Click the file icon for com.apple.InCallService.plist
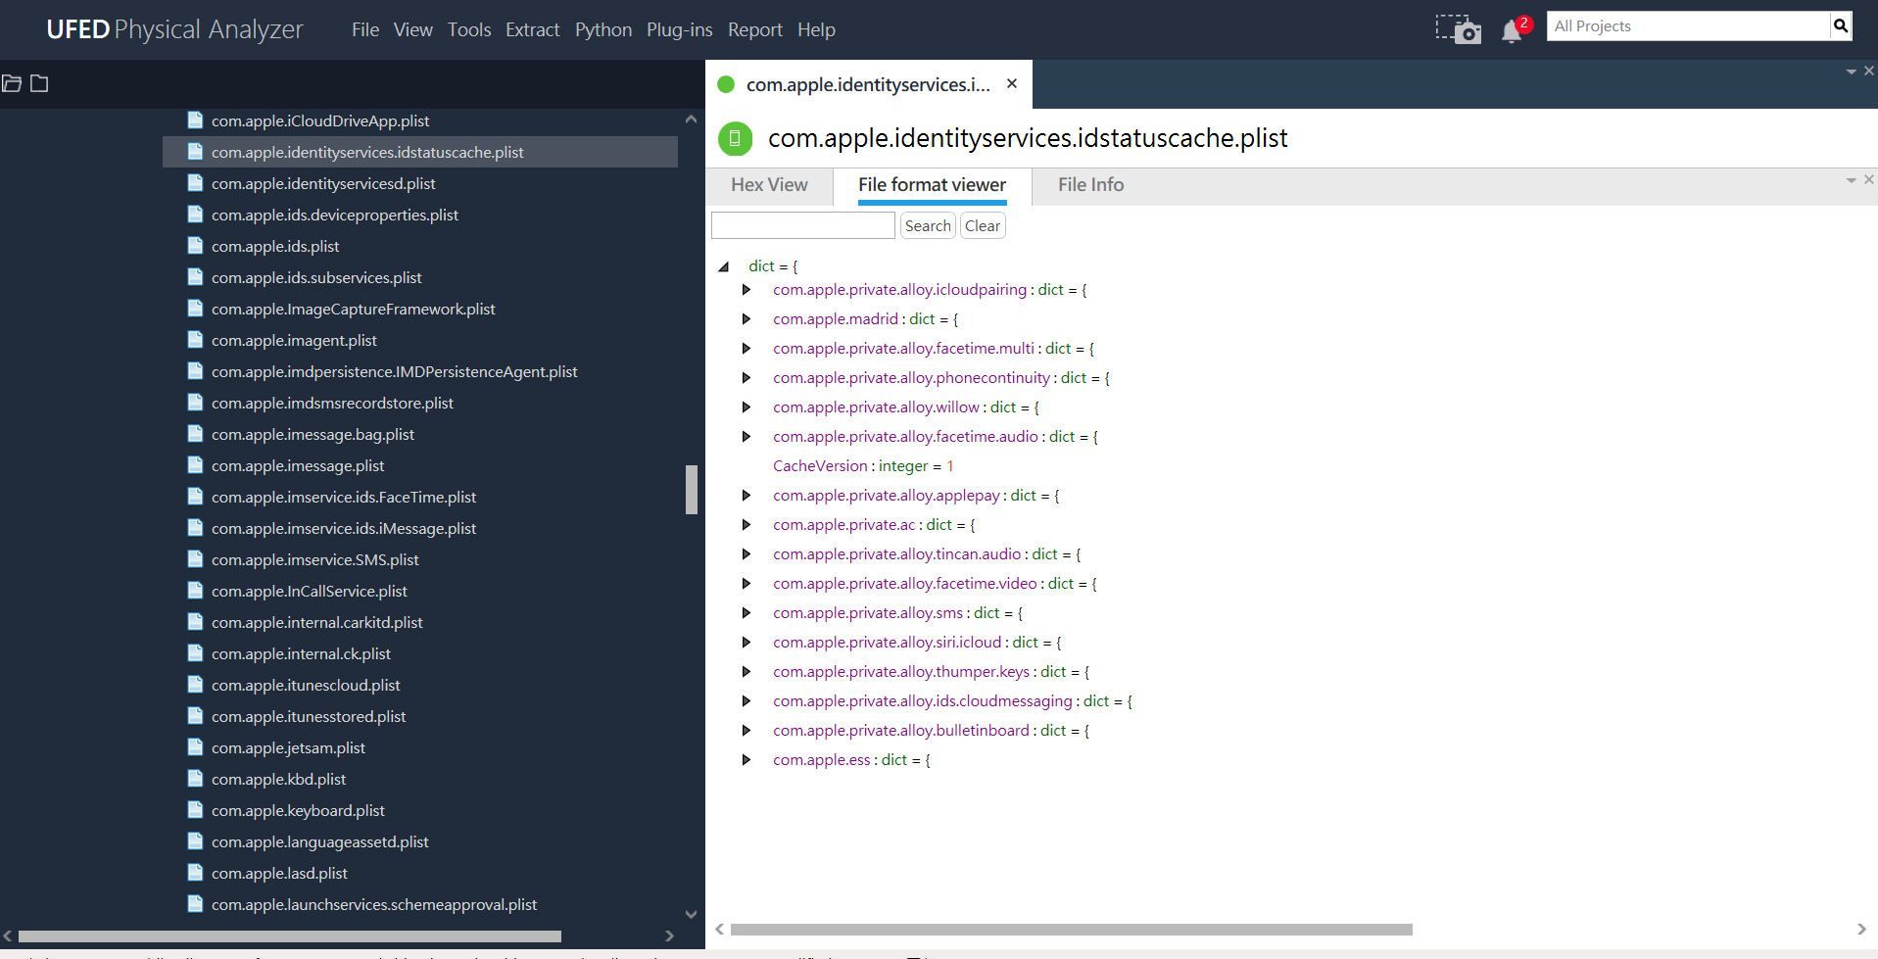This screenshot has height=959, width=1878. (x=195, y=591)
